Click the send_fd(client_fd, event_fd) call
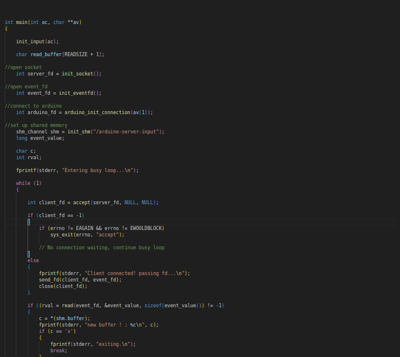Screen dimensions: 400x357 (79, 280)
